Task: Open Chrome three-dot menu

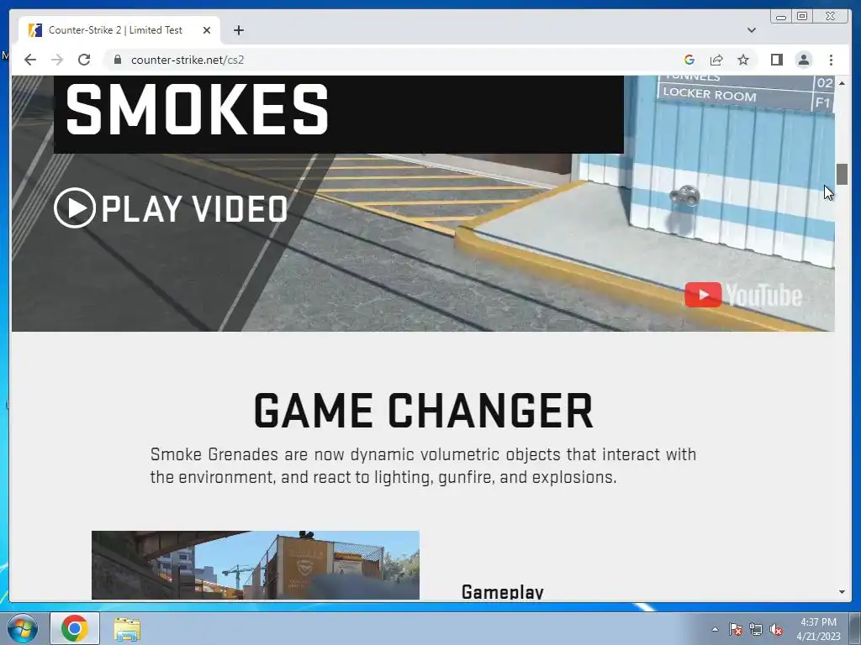Action: click(831, 60)
